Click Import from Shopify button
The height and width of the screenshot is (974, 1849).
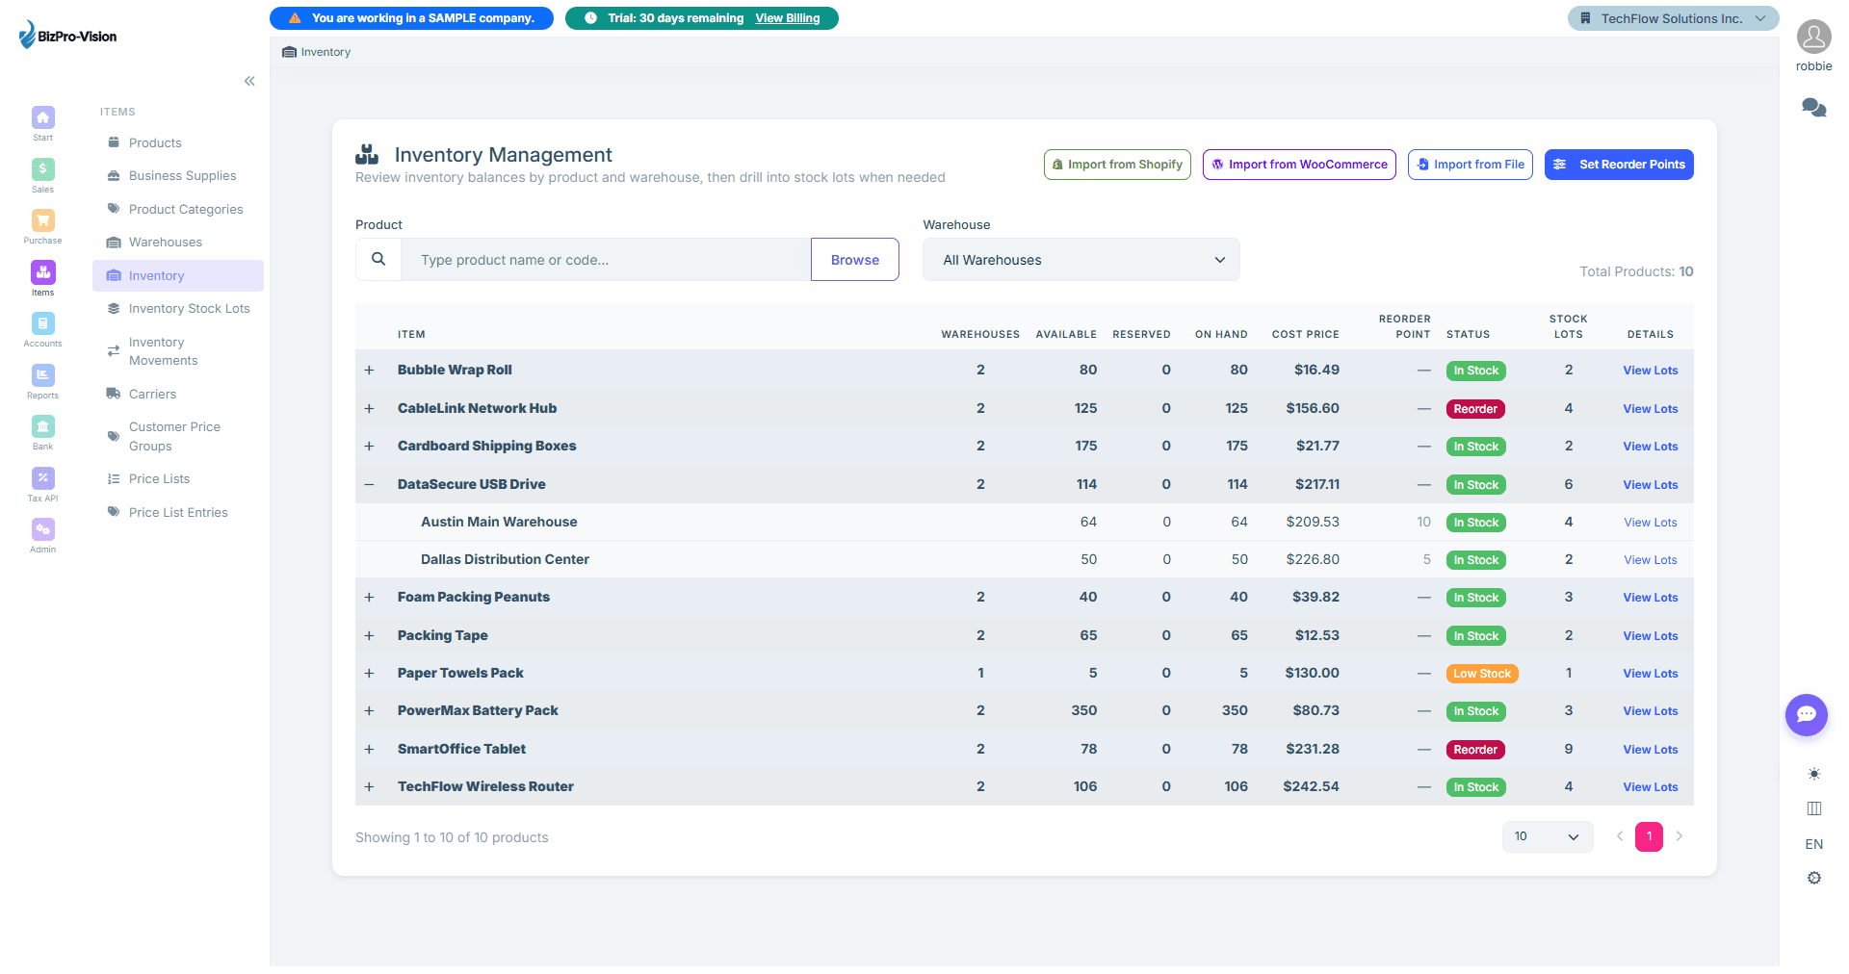pos(1117,165)
